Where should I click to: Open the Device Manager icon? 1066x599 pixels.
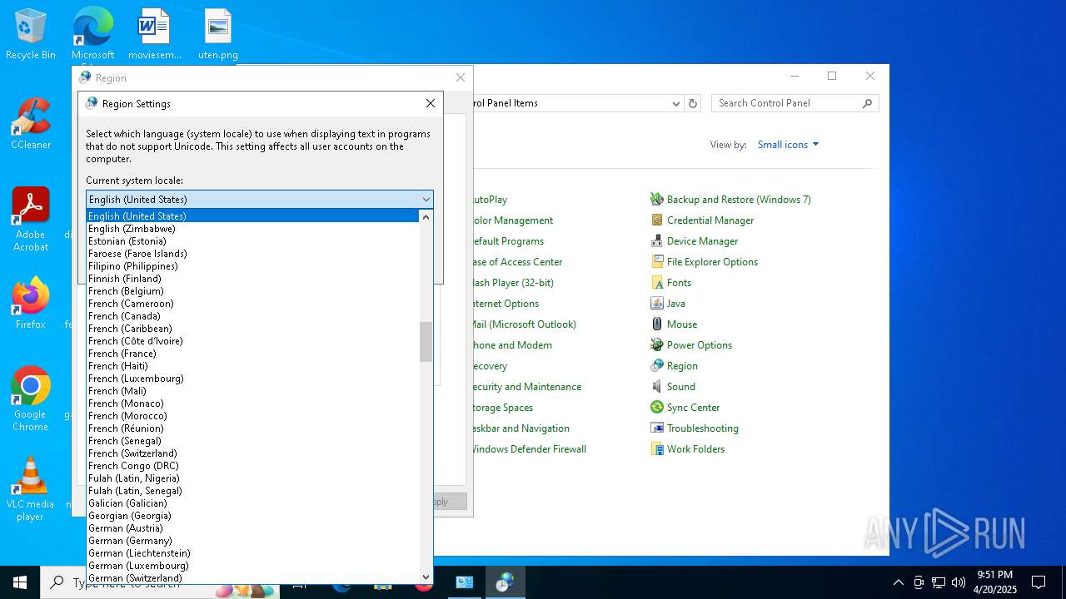pos(657,241)
